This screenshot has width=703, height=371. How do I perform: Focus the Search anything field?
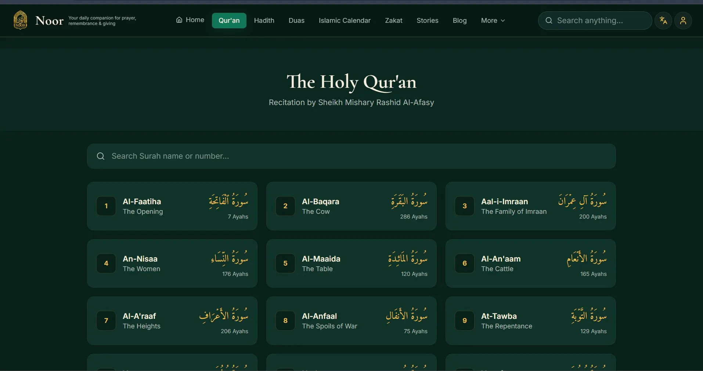click(595, 21)
